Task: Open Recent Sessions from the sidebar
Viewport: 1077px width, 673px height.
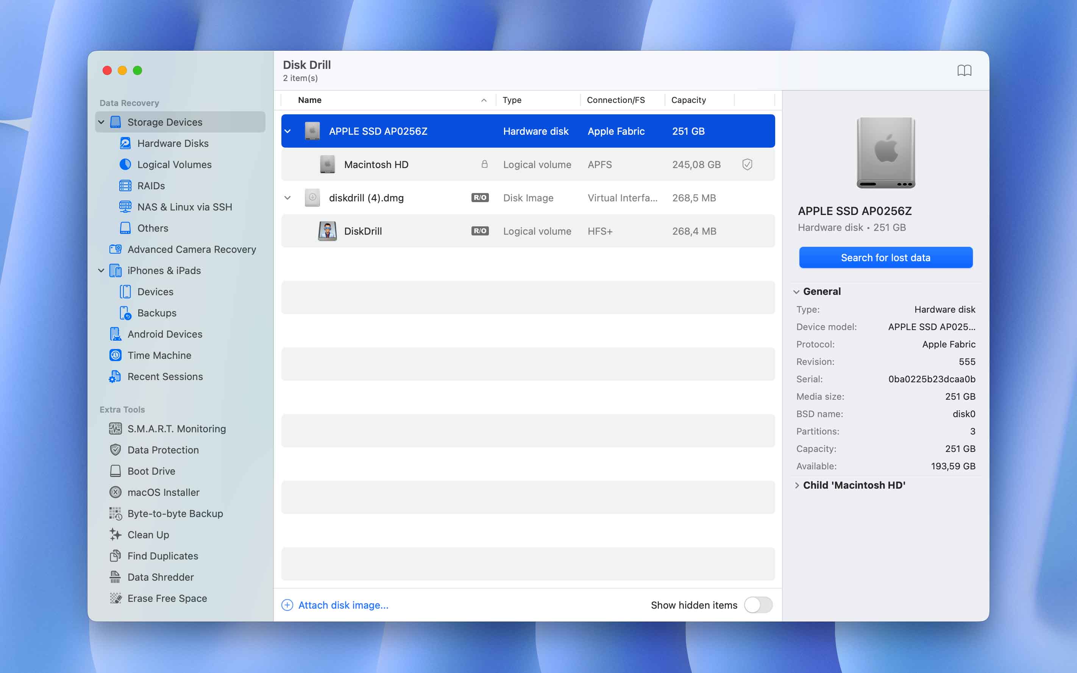Action: tap(164, 377)
